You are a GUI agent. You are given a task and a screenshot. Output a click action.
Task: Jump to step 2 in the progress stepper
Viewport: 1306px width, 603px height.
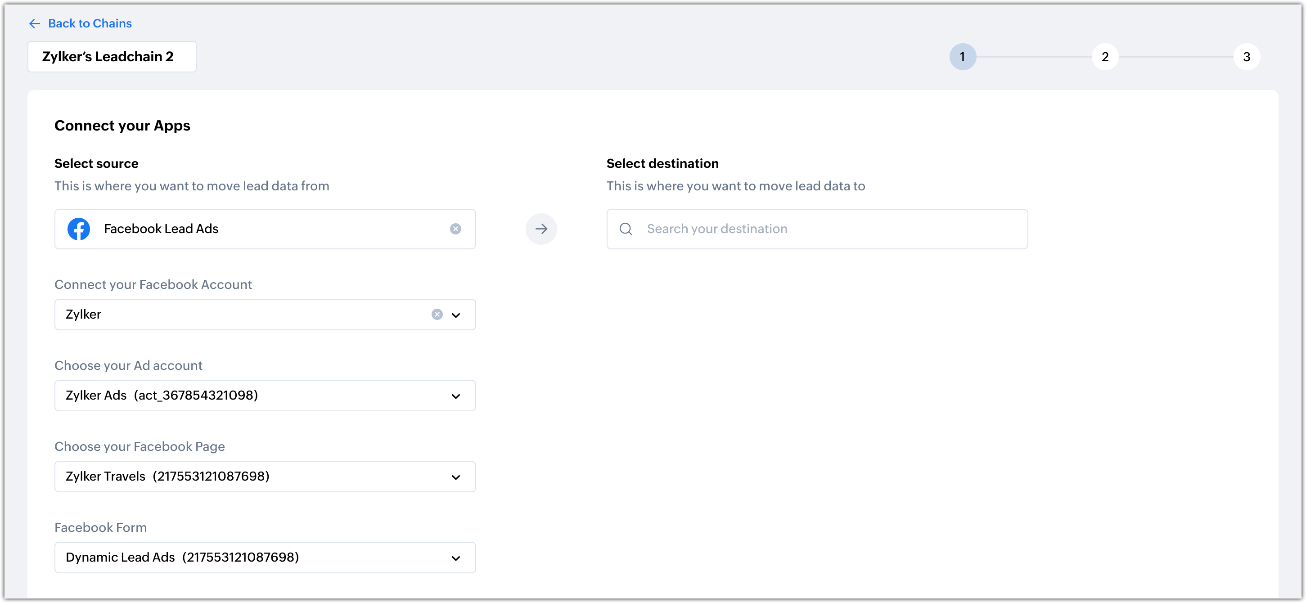pyautogui.click(x=1105, y=57)
